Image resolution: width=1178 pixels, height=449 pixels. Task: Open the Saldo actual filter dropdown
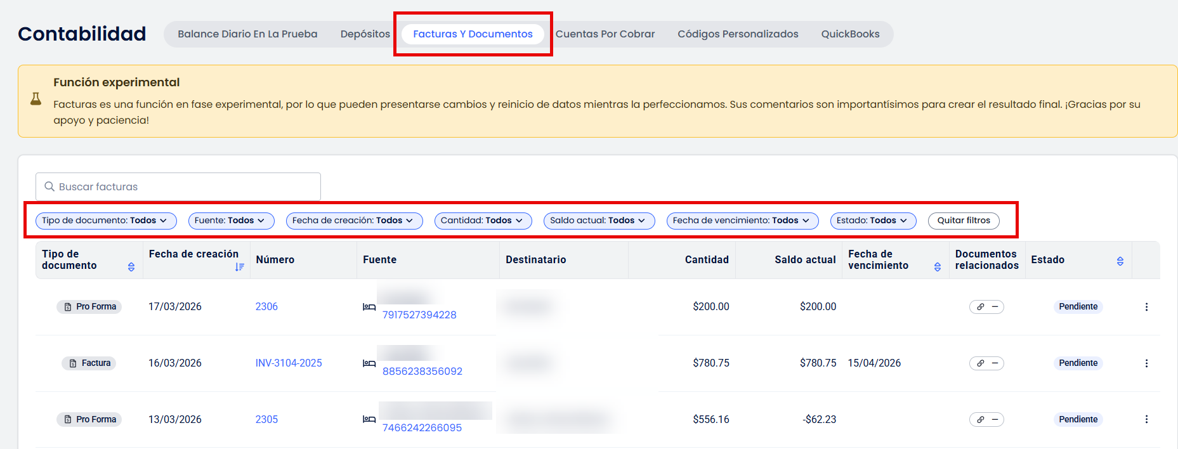tap(599, 221)
